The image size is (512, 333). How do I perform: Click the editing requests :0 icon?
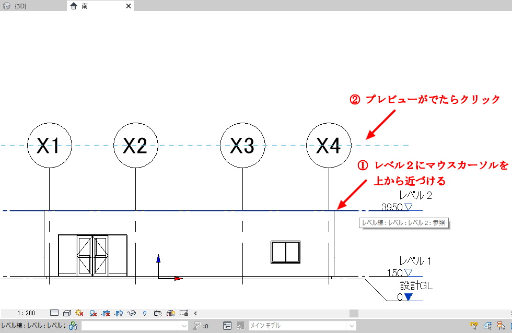200,326
